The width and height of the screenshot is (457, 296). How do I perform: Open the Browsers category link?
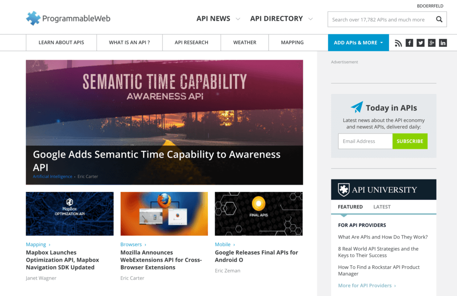[131, 244]
